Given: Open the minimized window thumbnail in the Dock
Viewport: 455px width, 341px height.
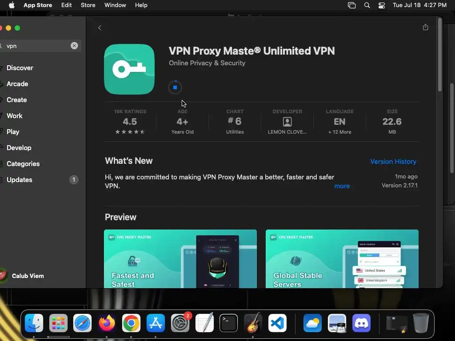Looking at the screenshot, I should tap(396, 323).
